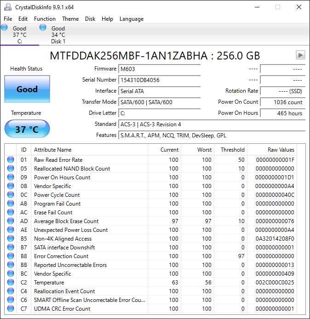This screenshot has height=319, width=310.
Task: Open the File menu
Action: 8,19
